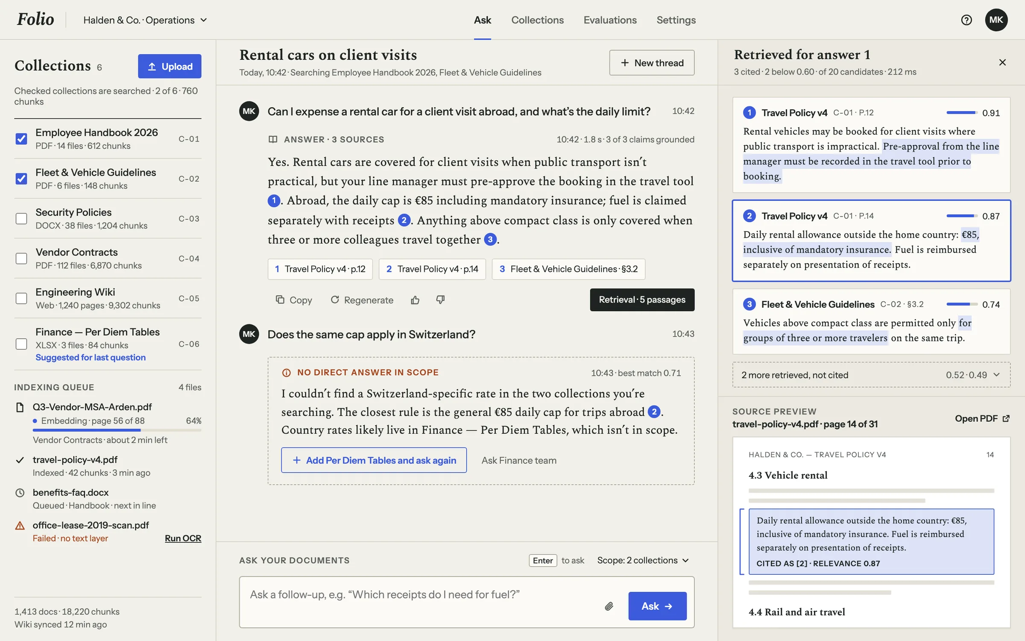Open the help icon in header

click(966, 20)
